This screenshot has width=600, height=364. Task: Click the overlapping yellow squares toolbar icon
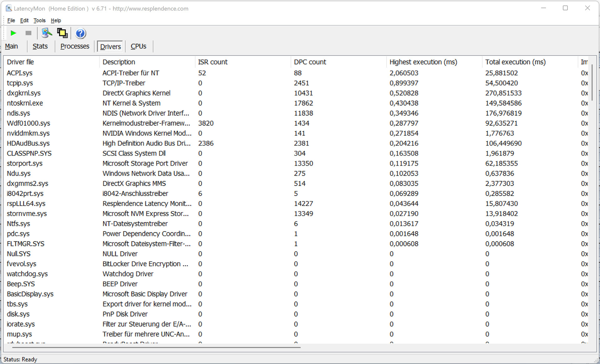pos(62,33)
